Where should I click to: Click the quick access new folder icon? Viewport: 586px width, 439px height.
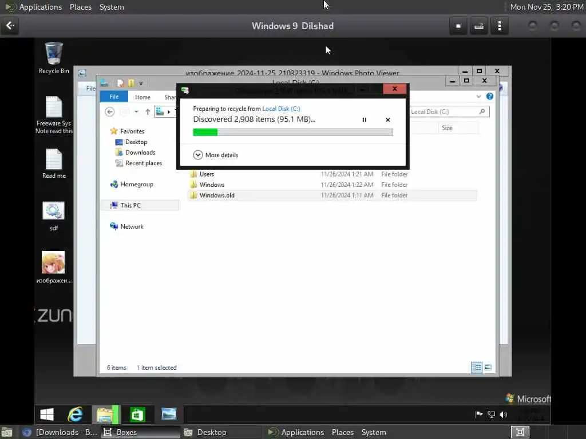tap(131, 83)
